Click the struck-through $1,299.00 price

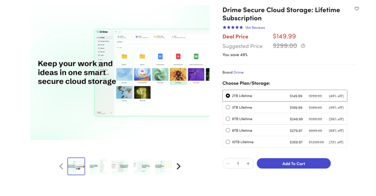pos(316,142)
